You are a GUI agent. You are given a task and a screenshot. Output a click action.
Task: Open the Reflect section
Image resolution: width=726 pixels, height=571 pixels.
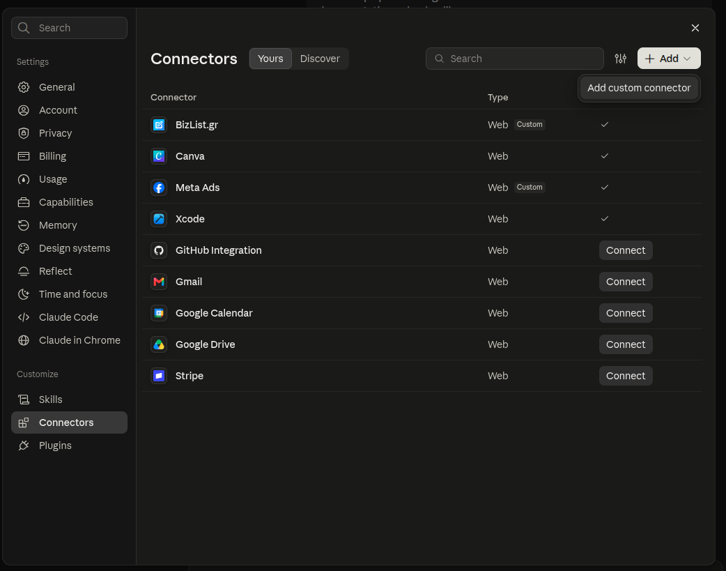[70, 271]
